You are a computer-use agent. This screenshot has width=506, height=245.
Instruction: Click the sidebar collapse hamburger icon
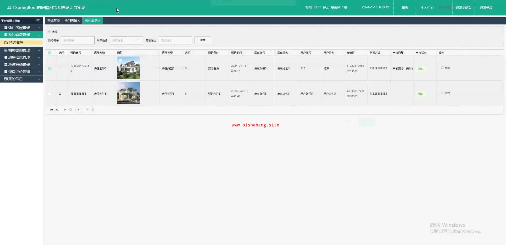[x=38, y=21]
